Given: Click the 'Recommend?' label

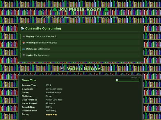Looking at the screenshot, I should click(29, 111).
